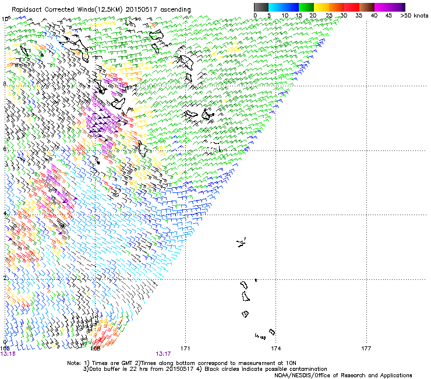Click the title 'Rapidscat Corrected Winds(12.5KM)'

67,10
